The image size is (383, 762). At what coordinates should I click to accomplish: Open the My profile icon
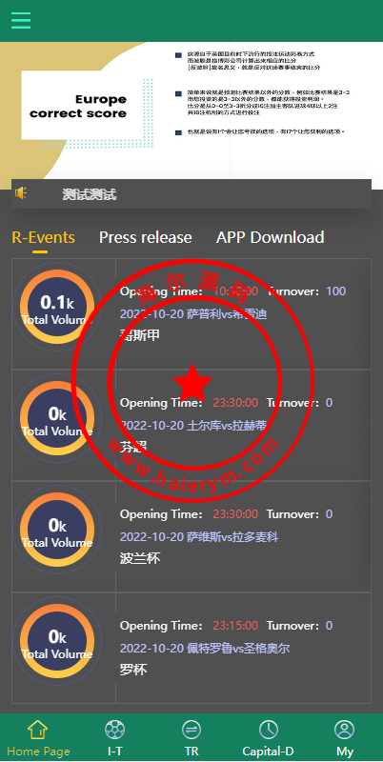pyautogui.click(x=345, y=730)
